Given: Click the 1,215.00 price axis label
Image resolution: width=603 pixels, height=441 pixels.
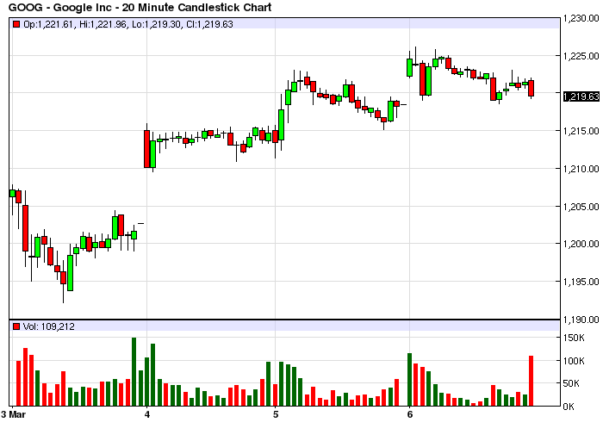Looking at the screenshot, I should (x=581, y=131).
